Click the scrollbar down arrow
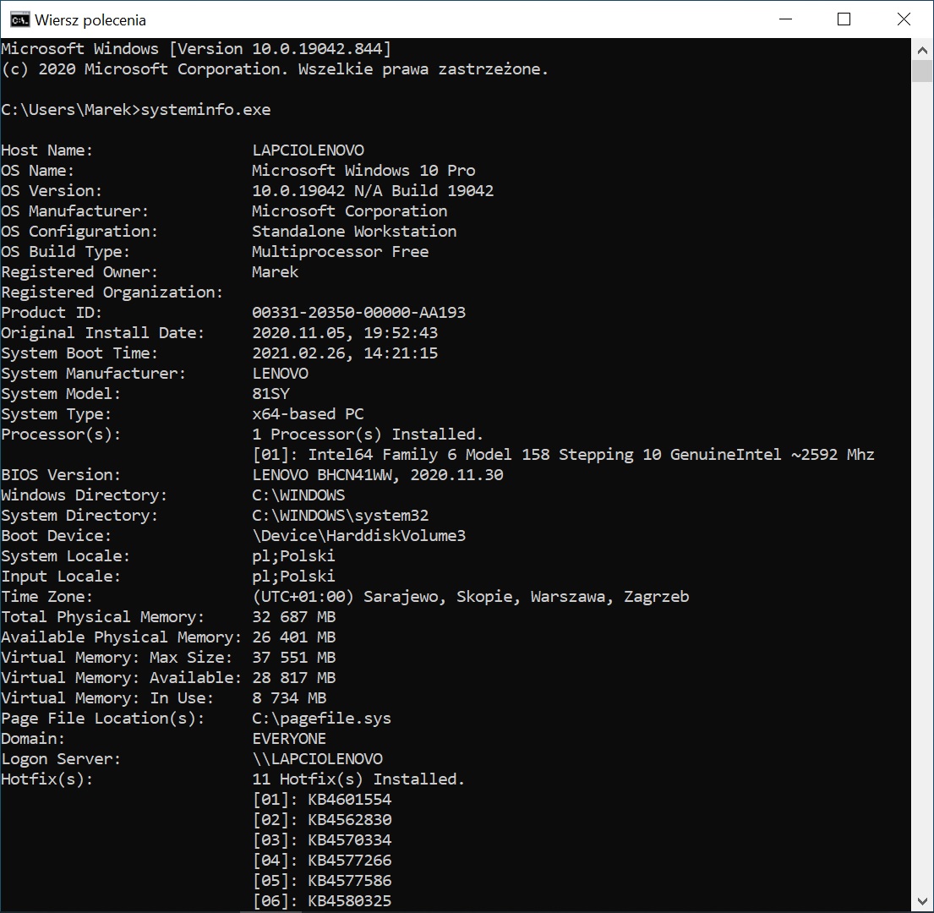This screenshot has height=913, width=934. coord(921,901)
